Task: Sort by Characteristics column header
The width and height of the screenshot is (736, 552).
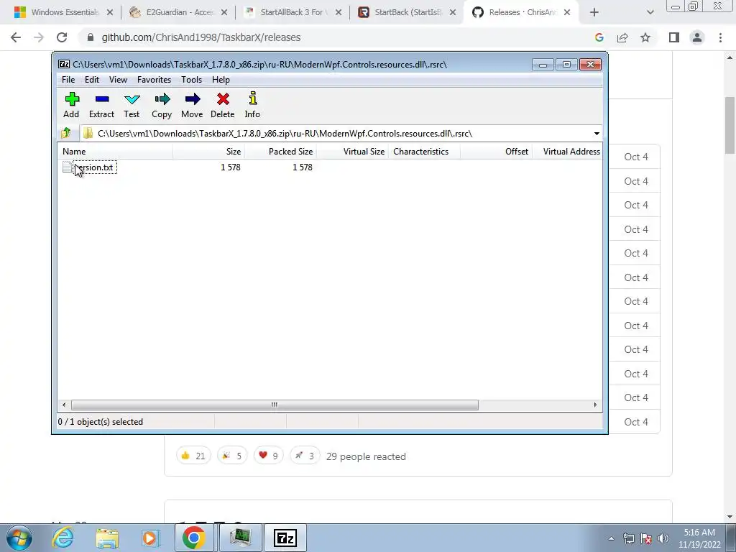Action: 424,152
